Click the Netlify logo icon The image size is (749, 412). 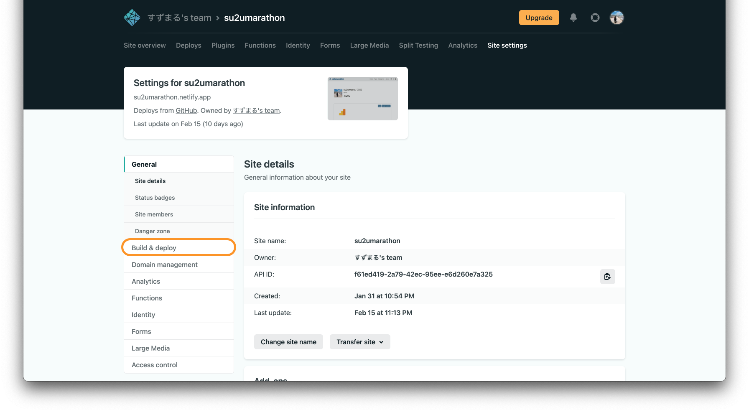[132, 18]
